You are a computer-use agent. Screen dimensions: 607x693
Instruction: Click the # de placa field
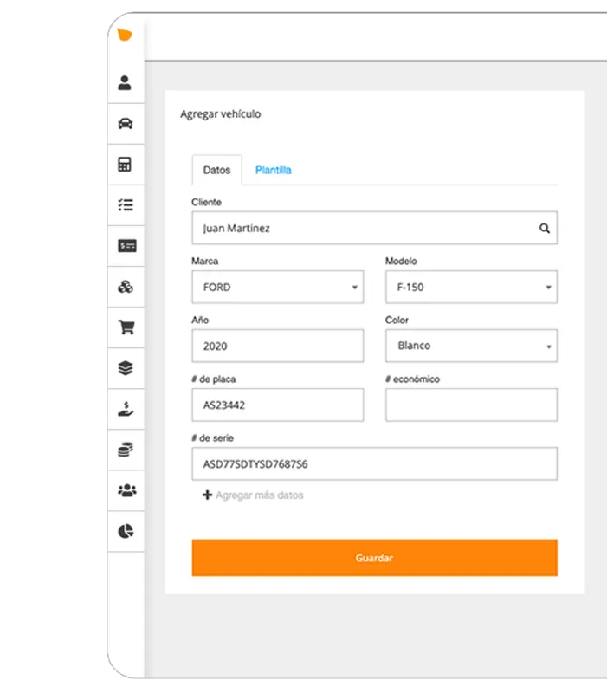278,405
